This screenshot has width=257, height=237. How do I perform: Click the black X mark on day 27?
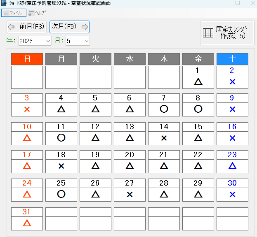[130, 194]
